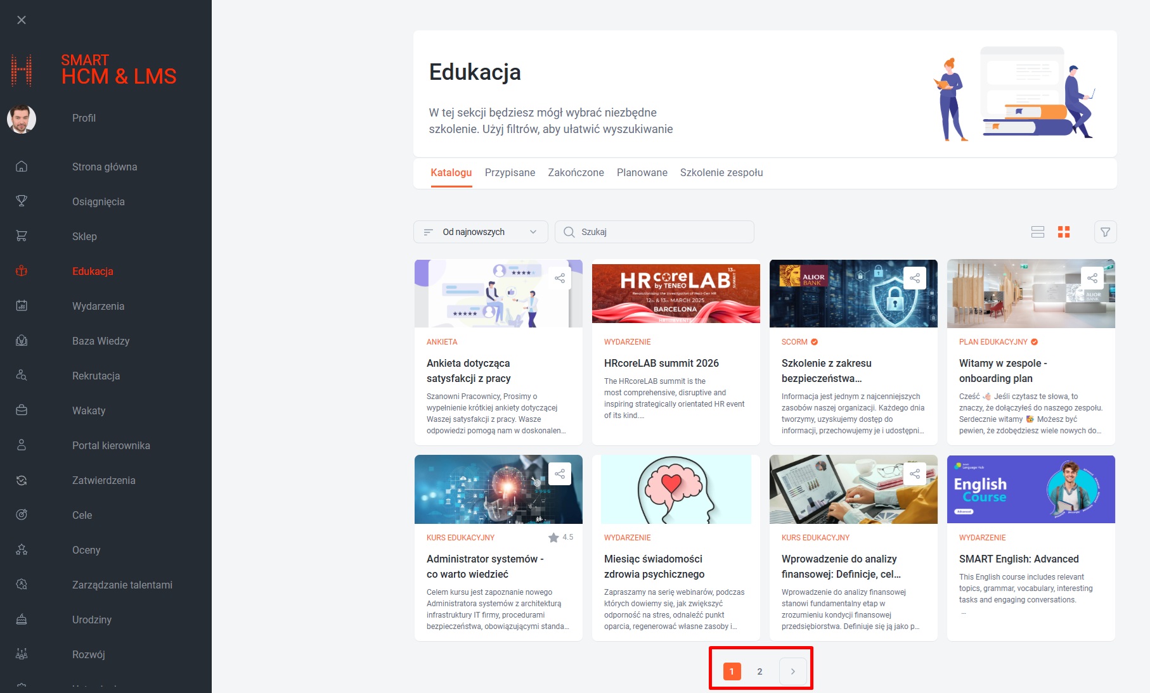Viewport: 1150px width, 693px height.
Task: Toggle the grid view layout button
Action: (1065, 232)
